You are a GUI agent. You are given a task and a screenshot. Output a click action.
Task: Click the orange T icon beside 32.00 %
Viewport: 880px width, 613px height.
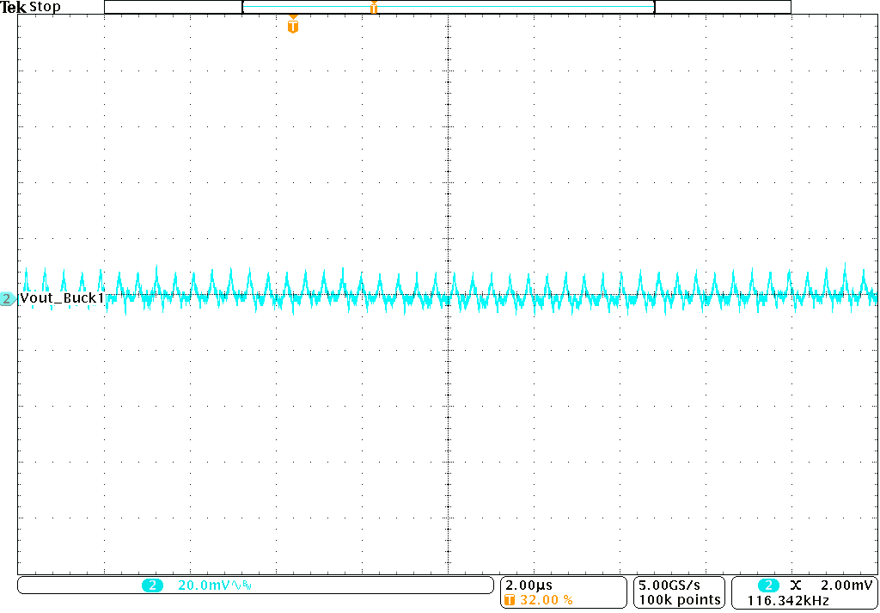tap(510, 599)
